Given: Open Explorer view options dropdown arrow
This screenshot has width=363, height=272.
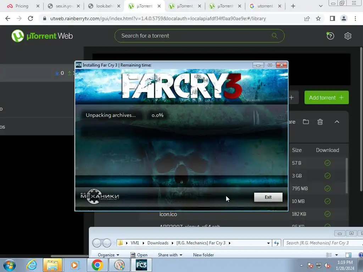Looking at the screenshot, I should coord(337,255).
